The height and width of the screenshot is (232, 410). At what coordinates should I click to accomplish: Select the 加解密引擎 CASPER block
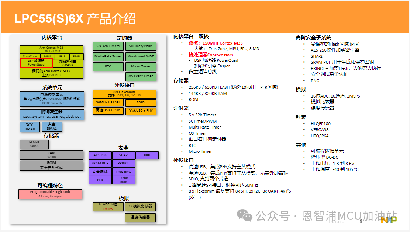coord(68,63)
